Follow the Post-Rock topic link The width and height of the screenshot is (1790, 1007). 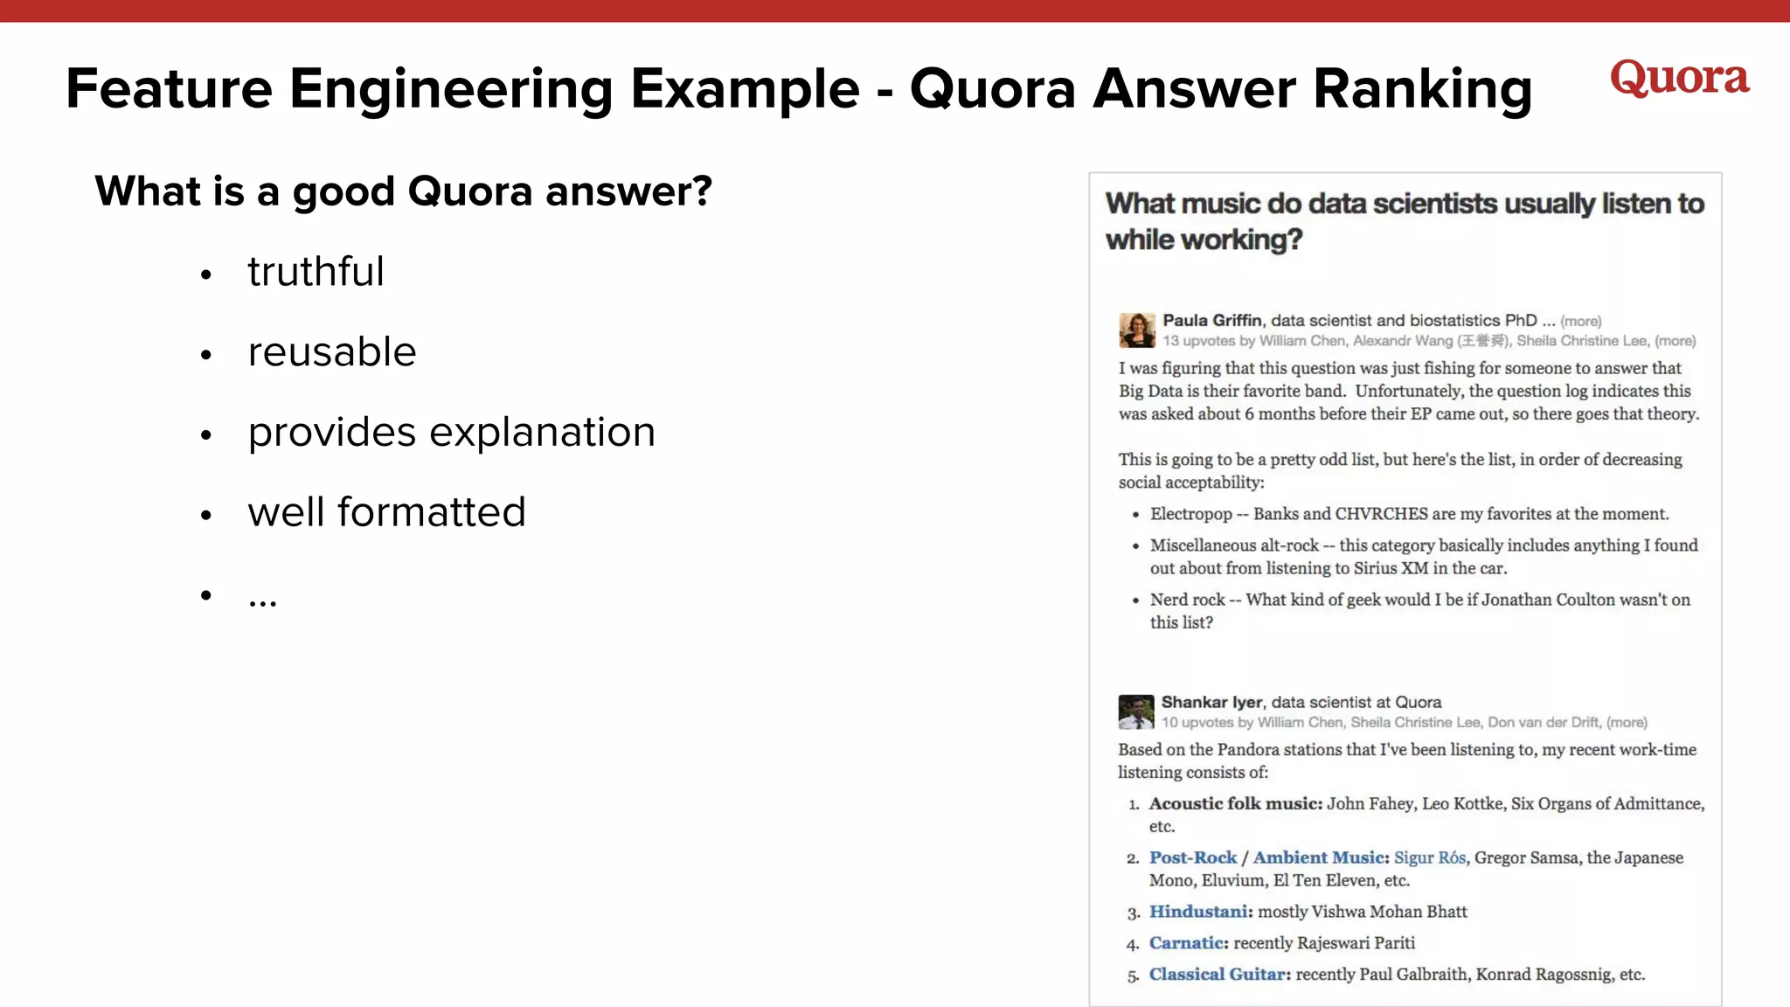point(1193,858)
